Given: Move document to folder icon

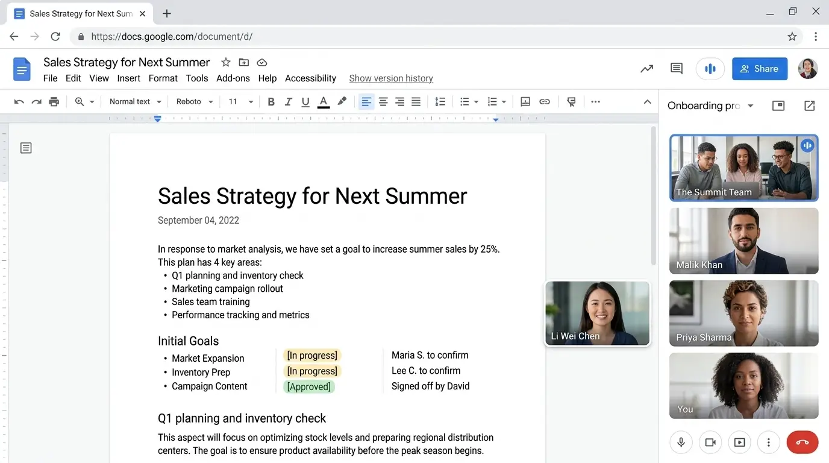Looking at the screenshot, I should pos(244,62).
